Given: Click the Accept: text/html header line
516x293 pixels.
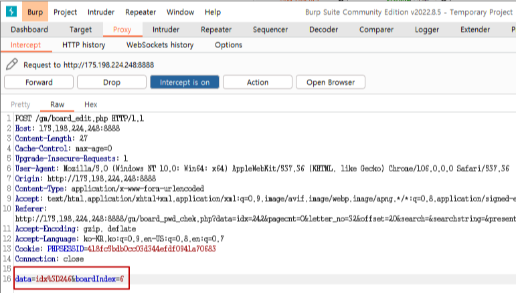Looking at the screenshot, I should [265, 199].
